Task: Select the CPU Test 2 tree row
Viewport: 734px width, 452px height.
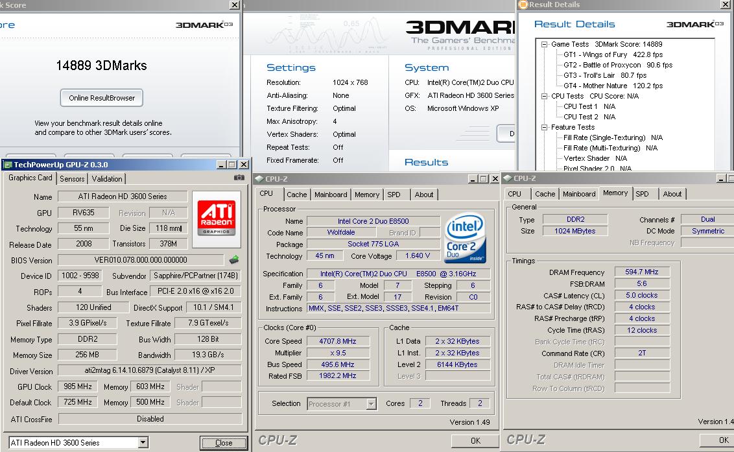Action: click(589, 117)
